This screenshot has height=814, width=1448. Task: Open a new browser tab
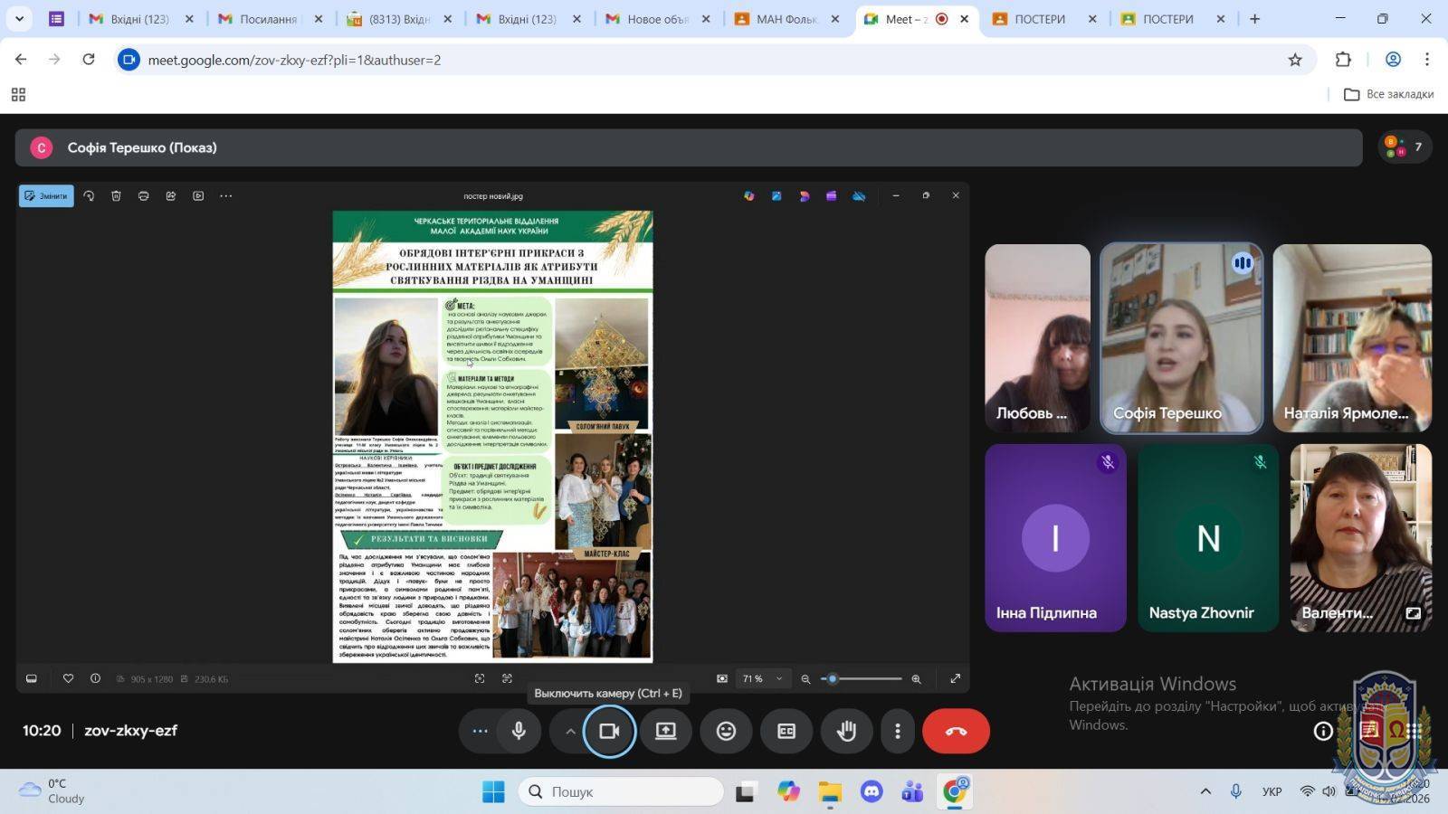point(1254,19)
